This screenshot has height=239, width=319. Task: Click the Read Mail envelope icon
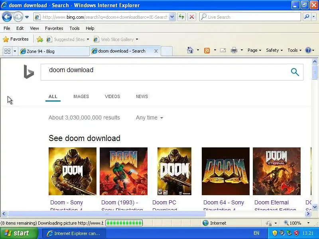[223, 50]
